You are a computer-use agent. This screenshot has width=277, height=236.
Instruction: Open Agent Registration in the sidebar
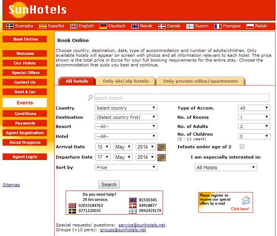point(25,133)
